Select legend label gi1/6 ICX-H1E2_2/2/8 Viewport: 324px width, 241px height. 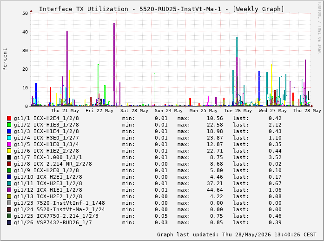pyautogui.click(x=46, y=151)
